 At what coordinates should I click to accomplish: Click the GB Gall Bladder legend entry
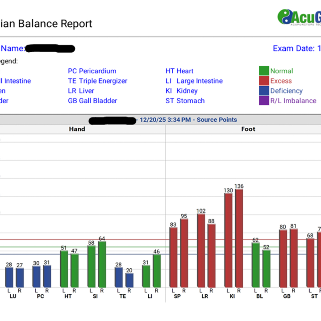92,101
